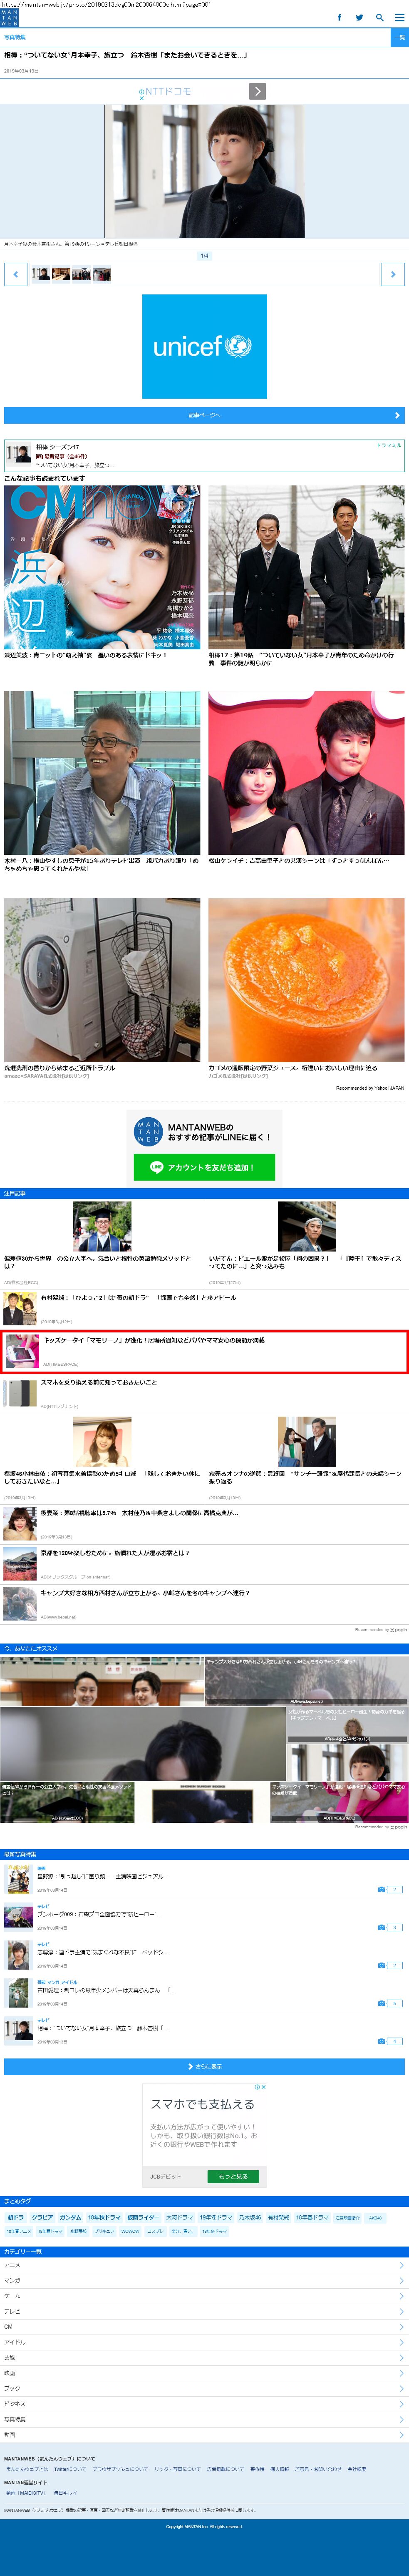Open the hamburger menu icon
409x2576 pixels.
[399, 17]
